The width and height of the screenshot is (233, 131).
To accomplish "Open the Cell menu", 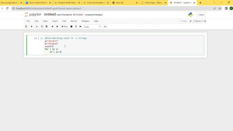I will click(64, 21).
